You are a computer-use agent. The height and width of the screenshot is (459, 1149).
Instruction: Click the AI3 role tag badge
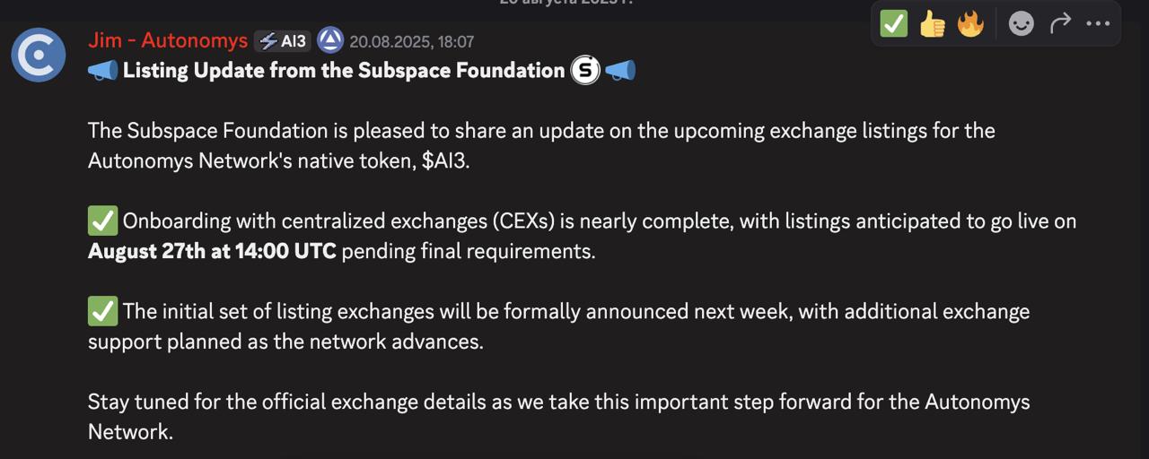click(x=283, y=41)
